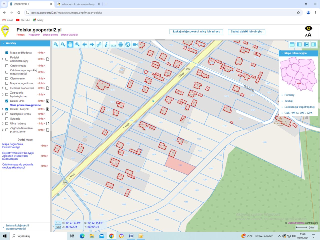Expand the Lokalizacja współrzędnej section
The height and width of the screenshot is (240, 320).
coord(298,107)
